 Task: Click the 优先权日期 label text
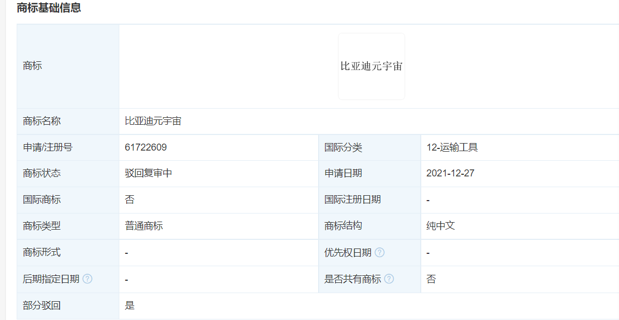tap(348, 252)
